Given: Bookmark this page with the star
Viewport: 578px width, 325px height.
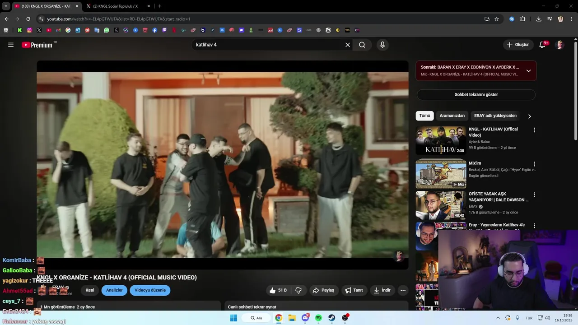Looking at the screenshot, I should coord(497,19).
